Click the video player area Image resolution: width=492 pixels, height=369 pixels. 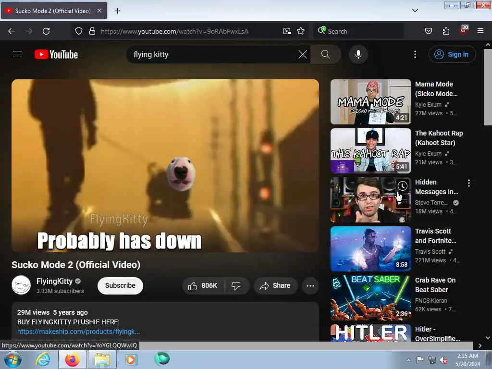[165, 165]
